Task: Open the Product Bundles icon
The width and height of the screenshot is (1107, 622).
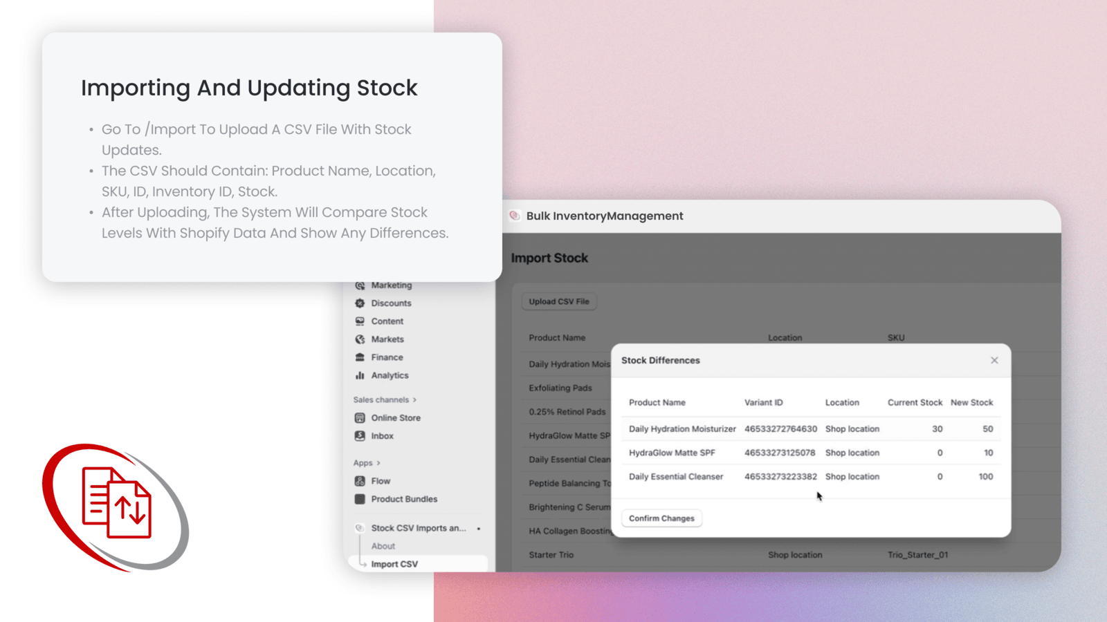Action: [360, 498]
